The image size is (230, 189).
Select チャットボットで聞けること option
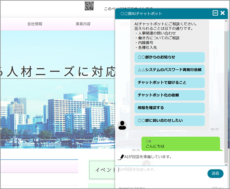coord(169,82)
